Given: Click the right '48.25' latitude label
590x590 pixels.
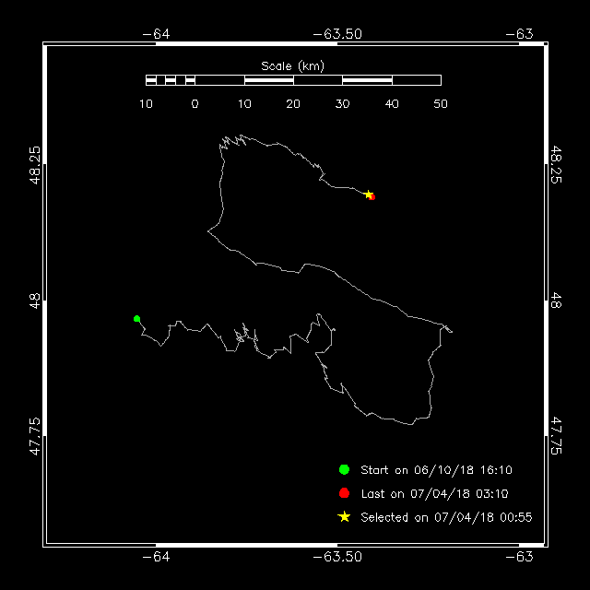Looking at the screenshot, I should [x=556, y=165].
